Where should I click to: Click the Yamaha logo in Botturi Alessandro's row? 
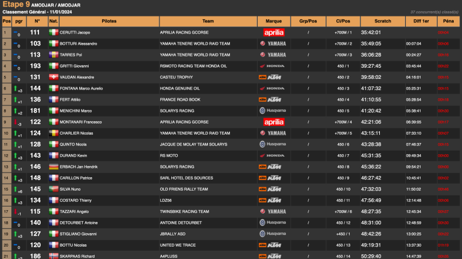(x=274, y=44)
